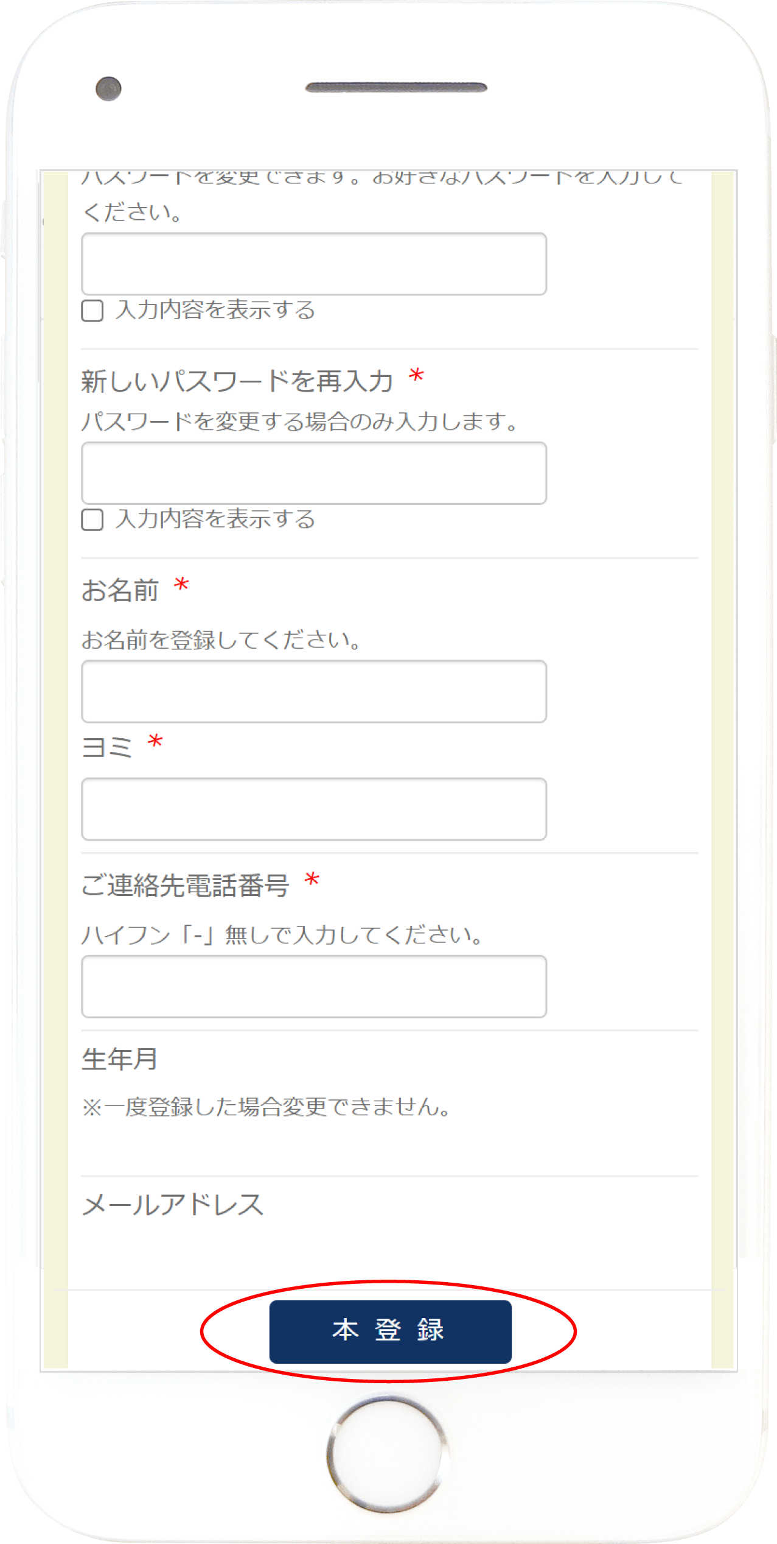Check show-input box under new password field
777x1544 pixels.
point(92,311)
